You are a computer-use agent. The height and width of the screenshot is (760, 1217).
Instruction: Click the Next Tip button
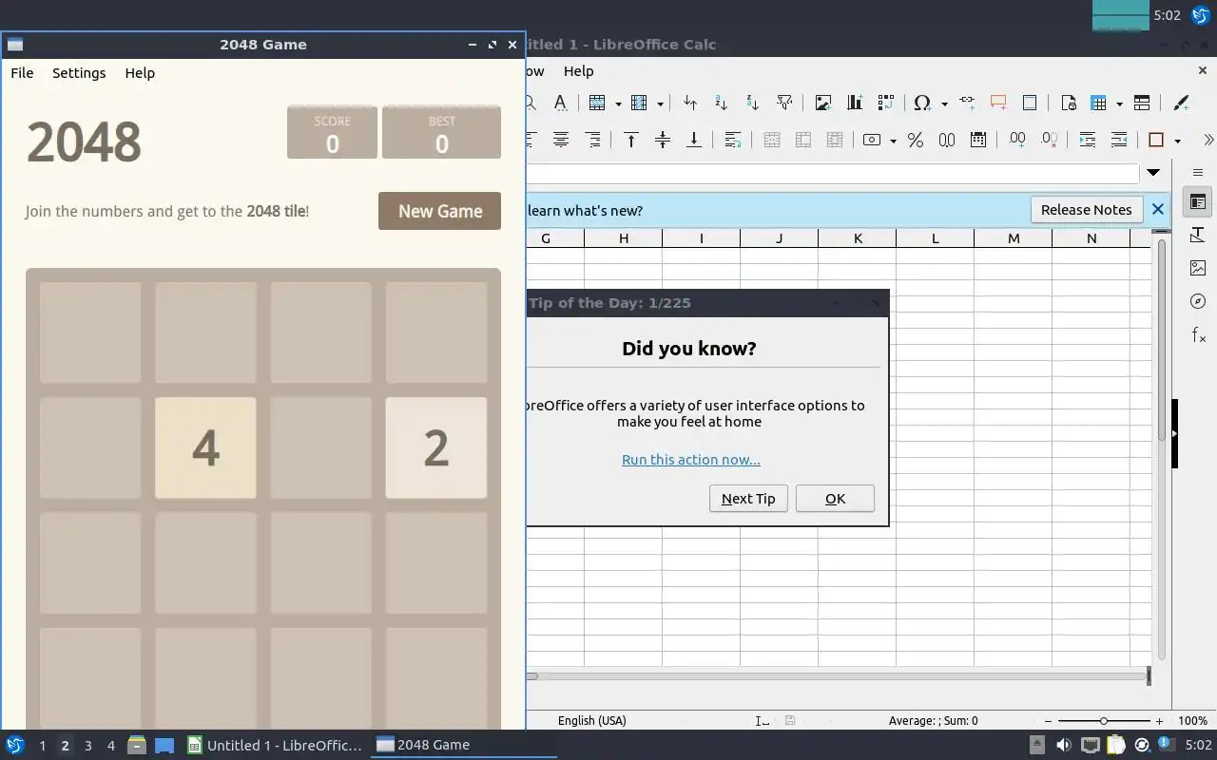[748, 499]
